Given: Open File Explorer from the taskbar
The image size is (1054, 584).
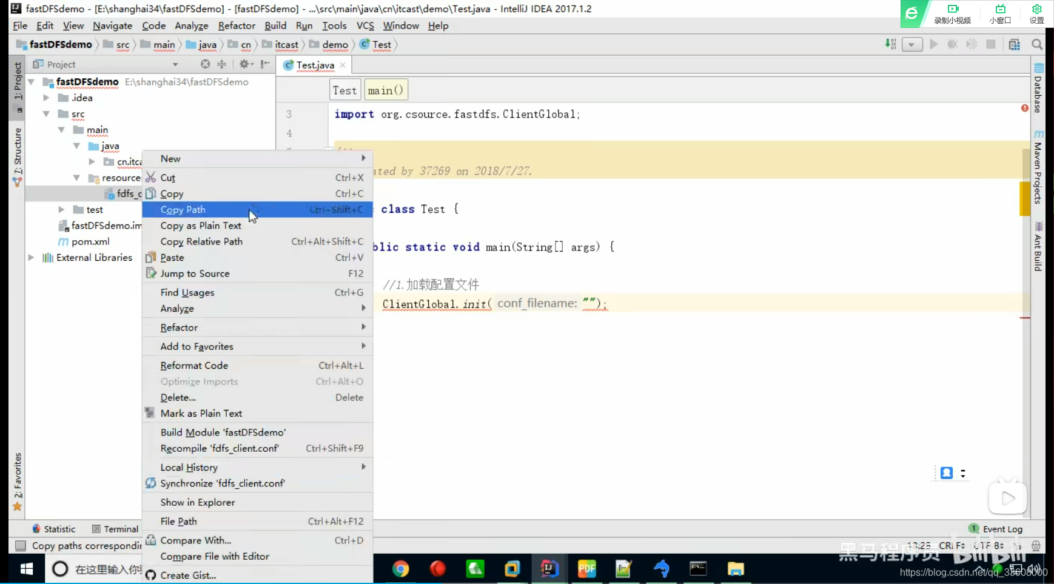Looking at the screenshot, I should (736, 569).
